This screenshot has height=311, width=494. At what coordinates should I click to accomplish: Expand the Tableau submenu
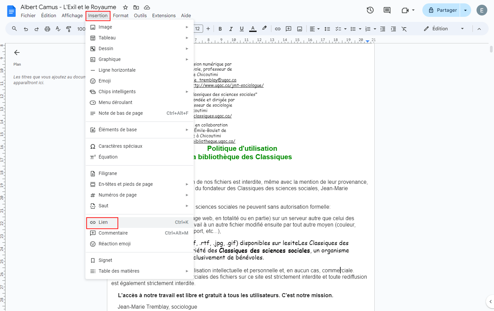(x=140, y=38)
